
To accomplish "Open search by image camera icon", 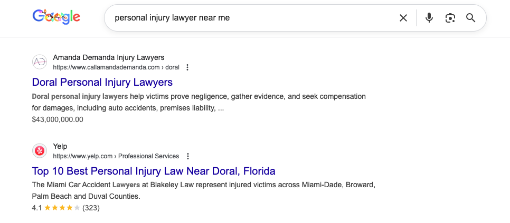I will pyautogui.click(x=450, y=18).
